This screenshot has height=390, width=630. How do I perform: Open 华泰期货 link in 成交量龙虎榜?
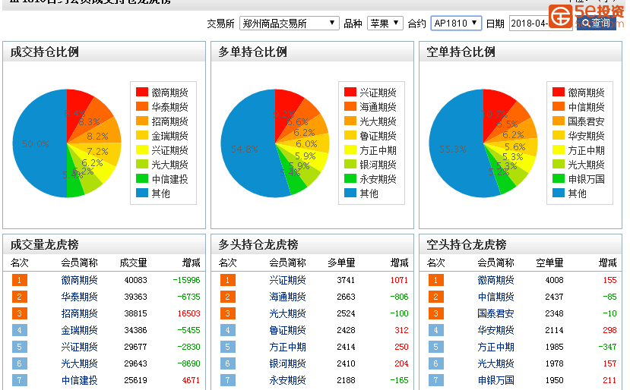[79, 297]
